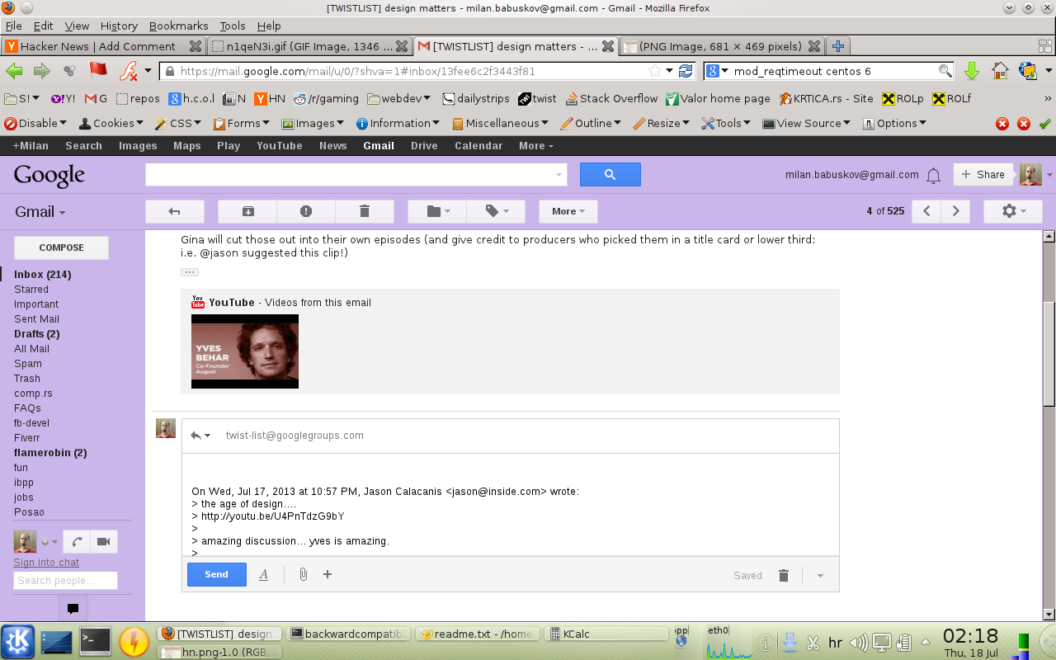Start a phone call from chat panel
This screenshot has height=660, width=1056.
click(x=76, y=541)
